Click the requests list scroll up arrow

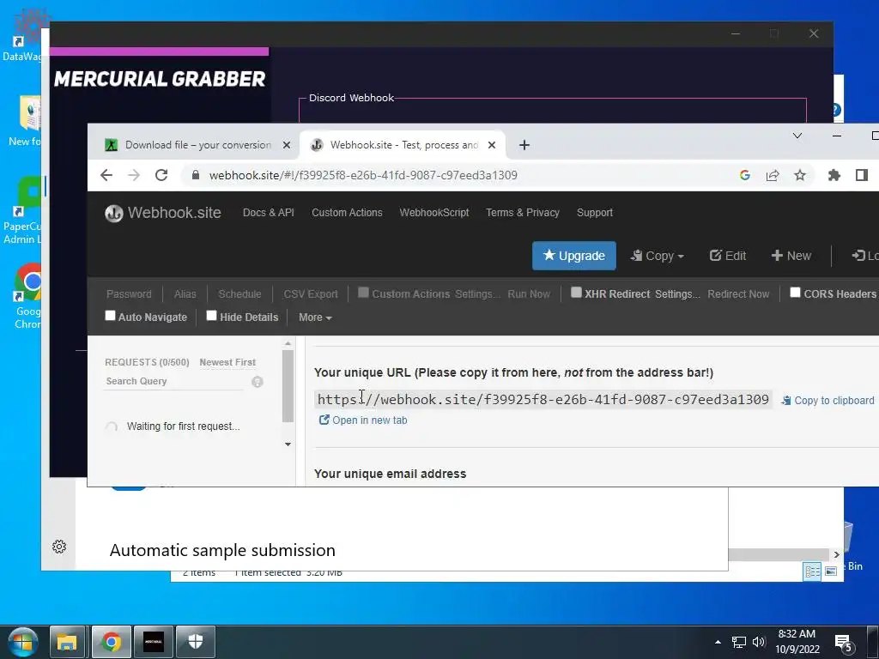[288, 343]
